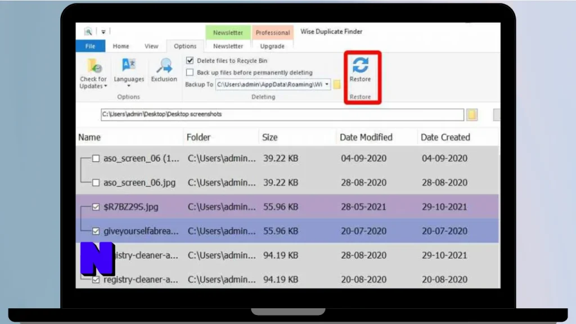Click the 04-09-2020 date created cell
576x324 pixels.
point(444,158)
